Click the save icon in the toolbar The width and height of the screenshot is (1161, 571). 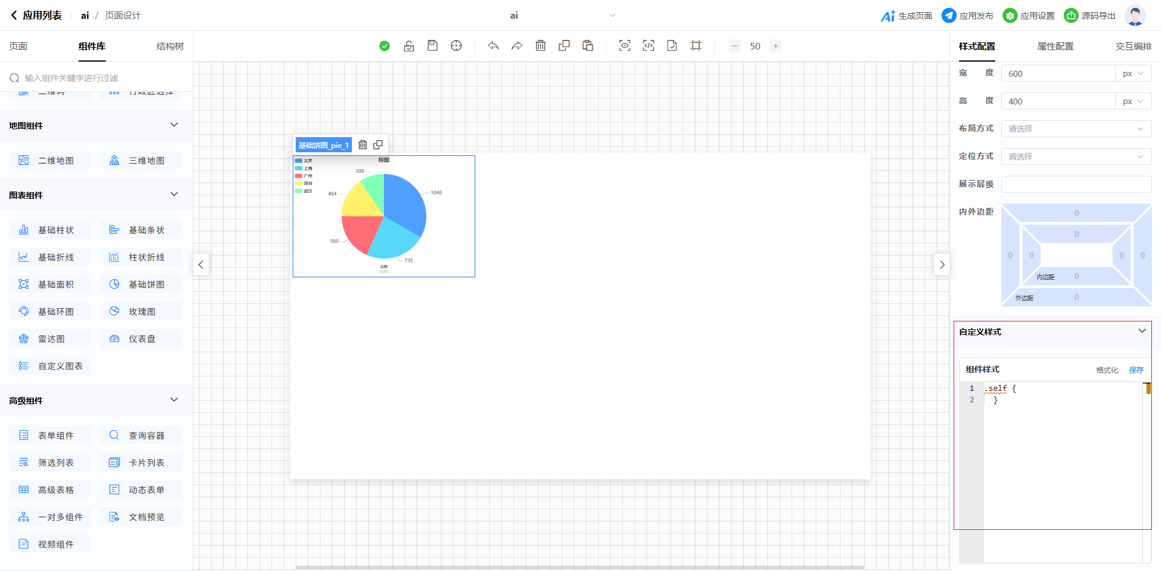pos(432,46)
